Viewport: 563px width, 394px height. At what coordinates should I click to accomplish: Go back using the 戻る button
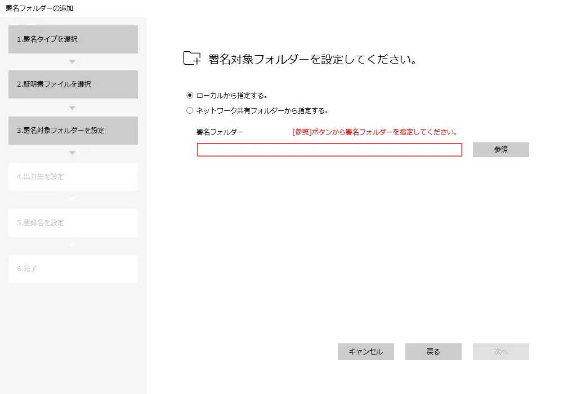click(434, 352)
